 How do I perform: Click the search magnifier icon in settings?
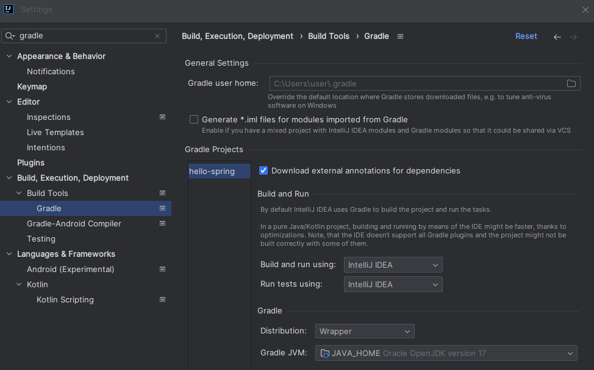pyautogui.click(x=10, y=36)
